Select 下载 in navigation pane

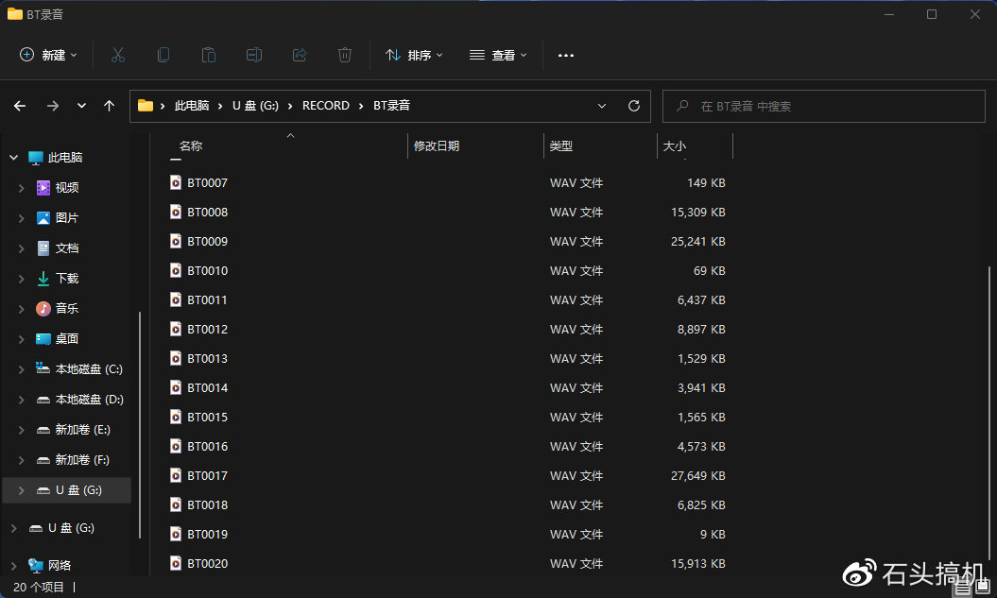(67, 279)
